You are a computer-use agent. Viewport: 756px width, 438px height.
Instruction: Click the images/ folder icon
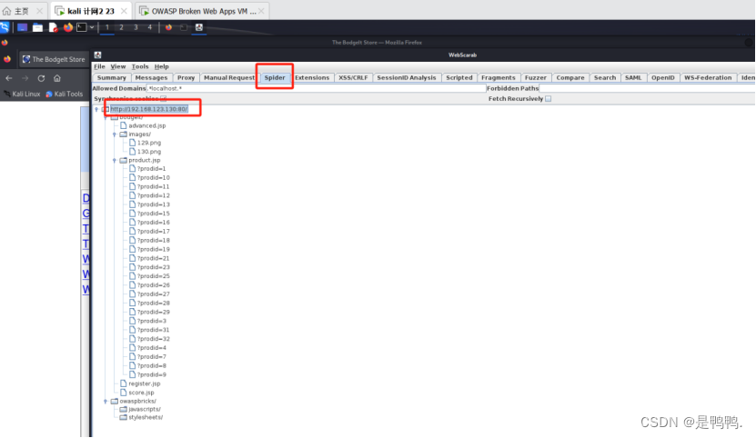click(124, 134)
